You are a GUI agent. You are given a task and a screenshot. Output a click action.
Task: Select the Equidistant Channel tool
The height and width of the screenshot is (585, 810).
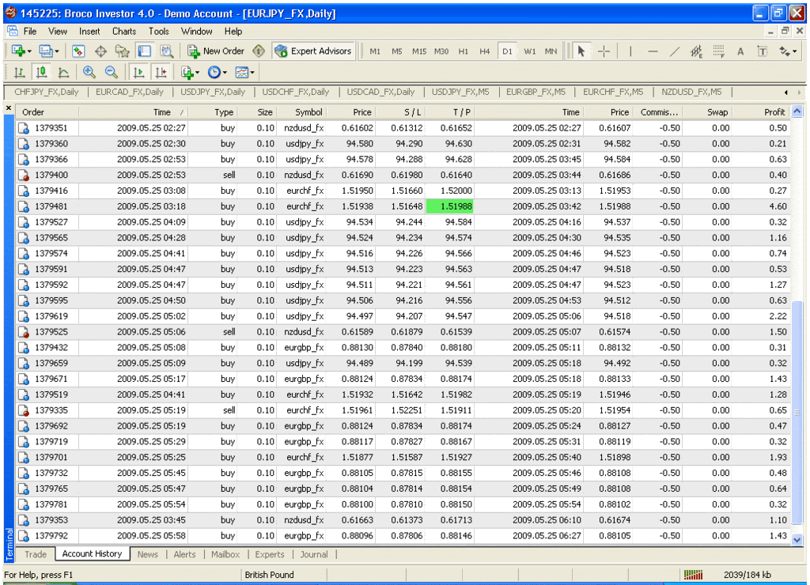pos(696,51)
